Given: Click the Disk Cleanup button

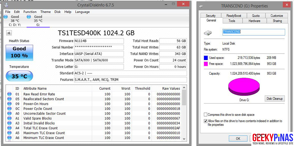Looking at the screenshot, I should click(274, 99).
